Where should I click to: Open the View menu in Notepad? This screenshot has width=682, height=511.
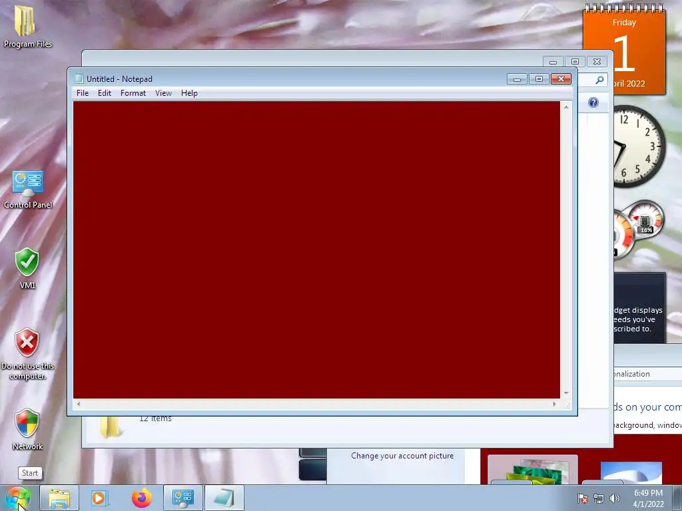(x=164, y=93)
